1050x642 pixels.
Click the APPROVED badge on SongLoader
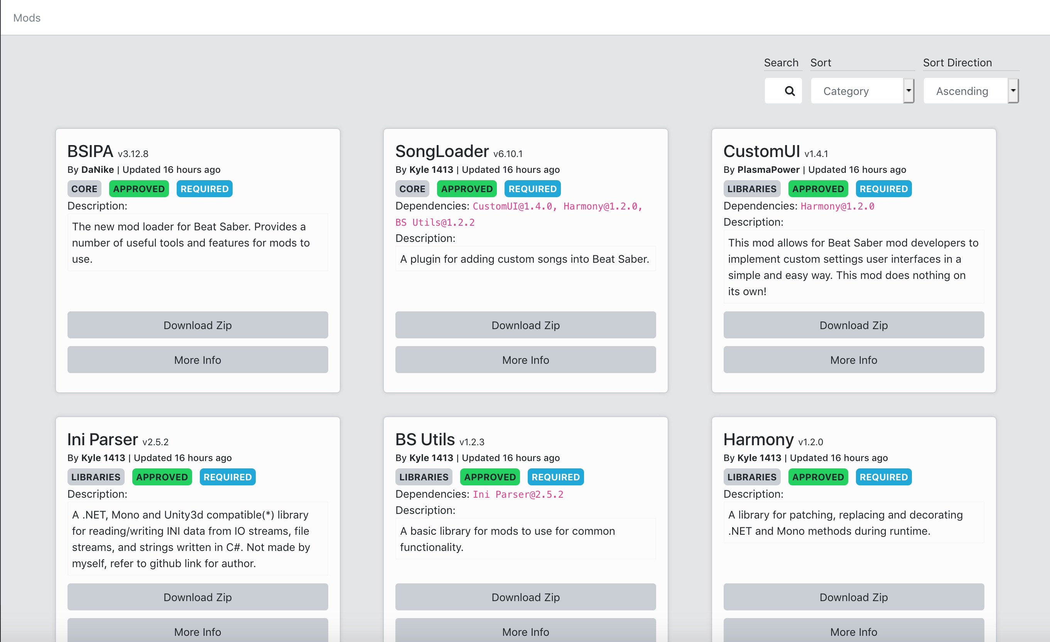coord(467,189)
